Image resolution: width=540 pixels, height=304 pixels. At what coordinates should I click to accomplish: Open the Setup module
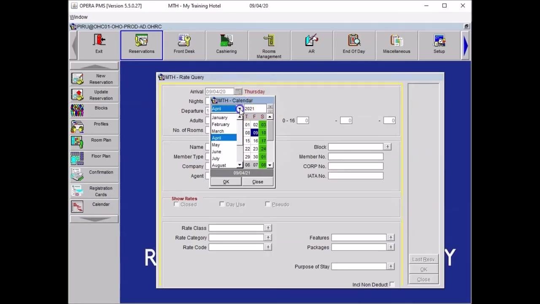[439, 45]
